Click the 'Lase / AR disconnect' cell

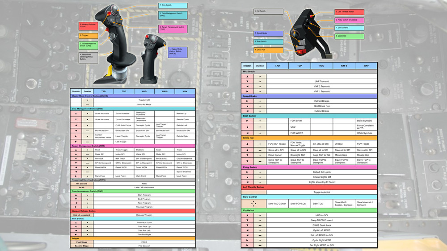click(144, 188)
